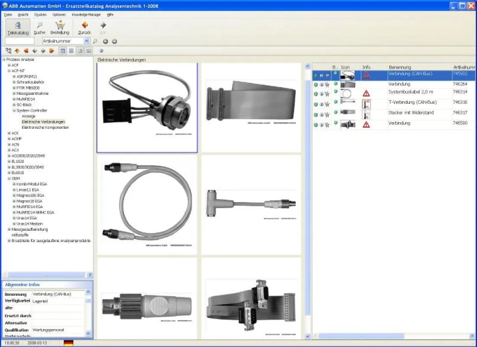Open the Ansicht menu

(23, 15)
